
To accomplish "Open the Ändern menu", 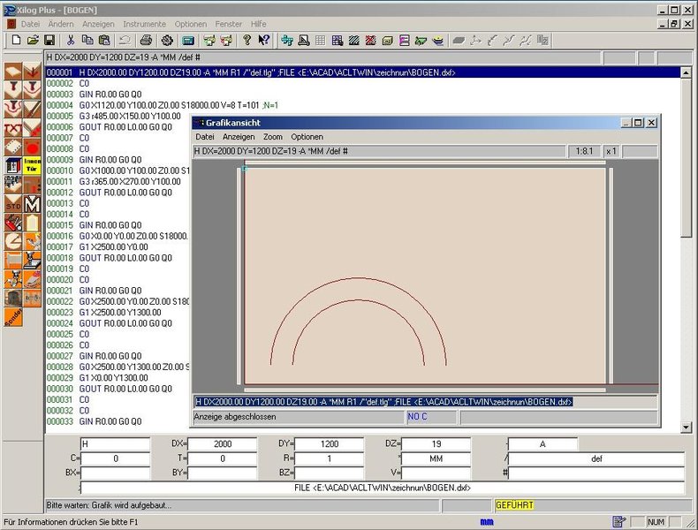I will click(61, 24).
